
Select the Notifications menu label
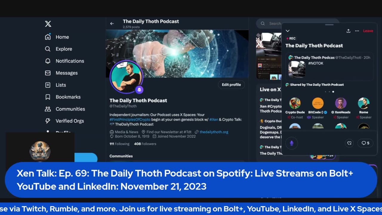(70, 61)
